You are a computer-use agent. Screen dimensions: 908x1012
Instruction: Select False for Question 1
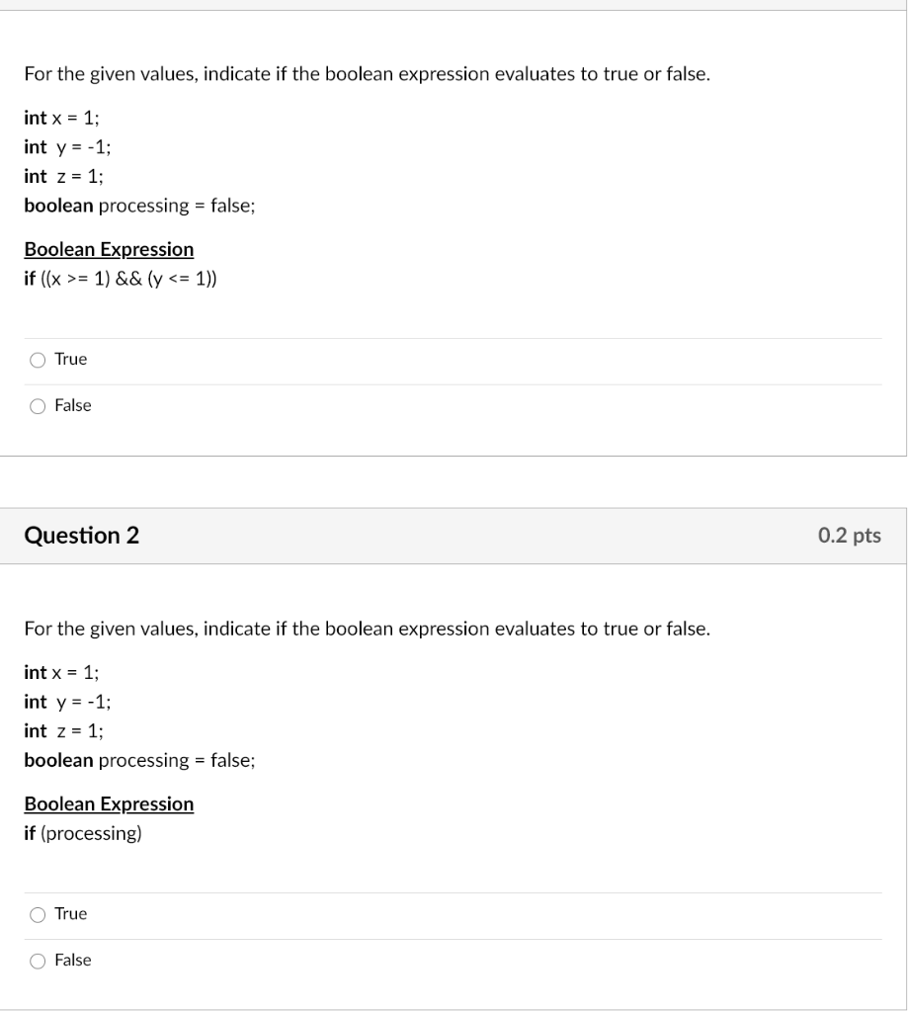click(x=37, y=405)
